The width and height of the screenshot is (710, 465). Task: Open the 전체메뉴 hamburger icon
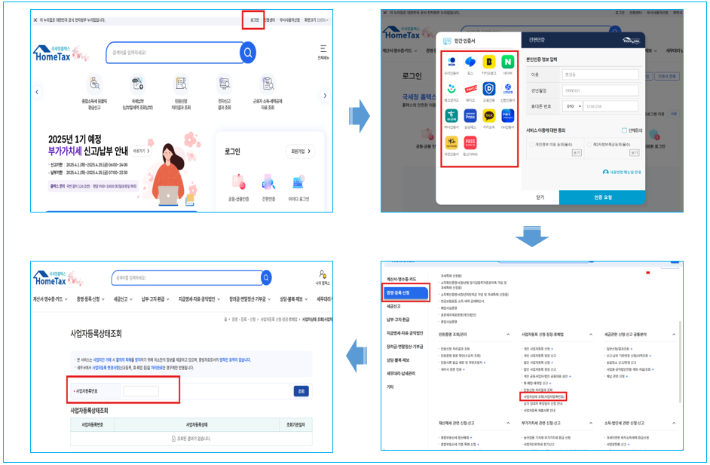click(323, 48)
